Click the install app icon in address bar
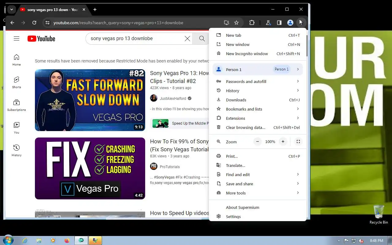Screen dimensions: 392x245 226,23
